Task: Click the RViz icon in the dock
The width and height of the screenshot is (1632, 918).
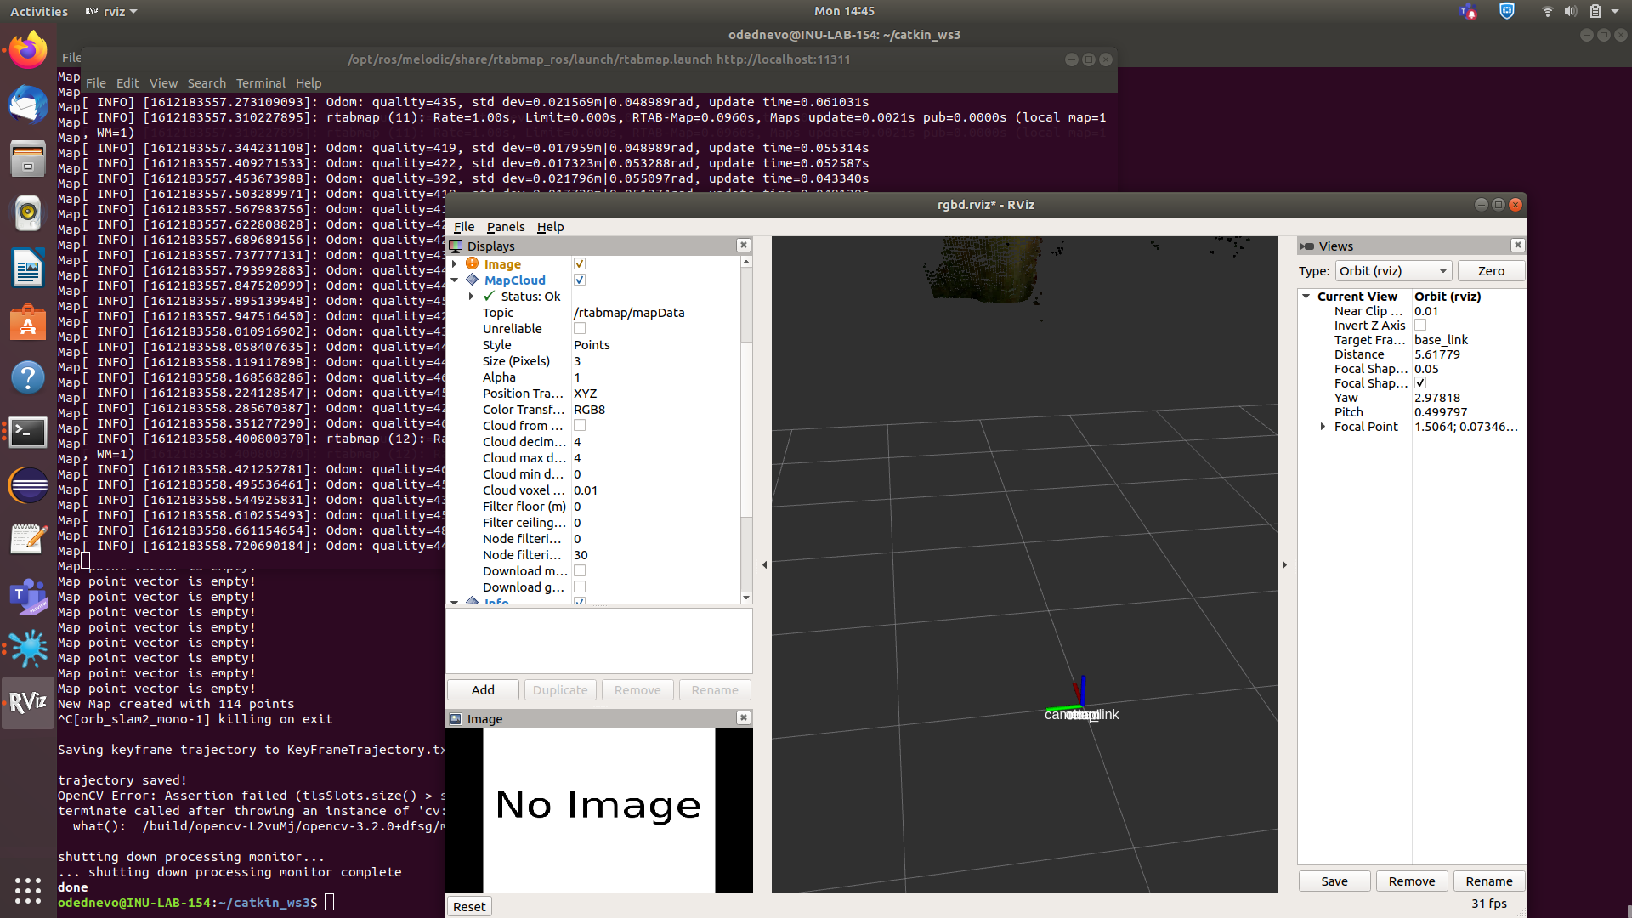Action: (28, 702)
